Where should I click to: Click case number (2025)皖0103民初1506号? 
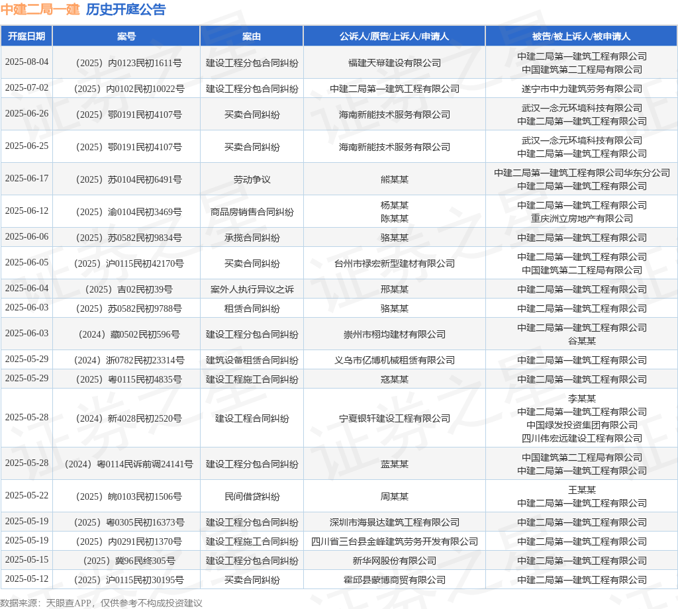tap(129, 496)
